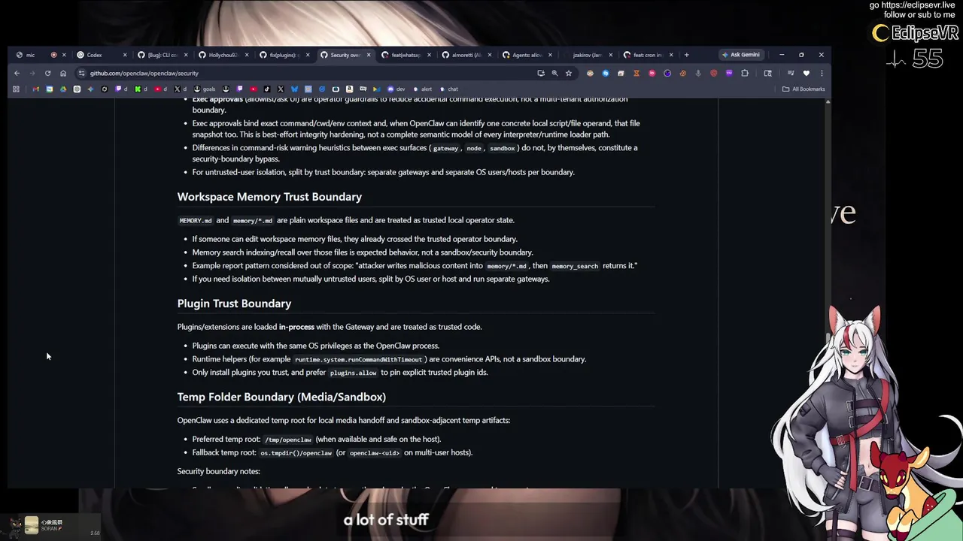Click the 'Security boundary notes:' text

[x=219, y=471]
